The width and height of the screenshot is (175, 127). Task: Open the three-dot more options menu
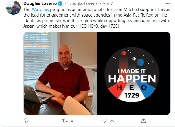[x=168, y=3]
